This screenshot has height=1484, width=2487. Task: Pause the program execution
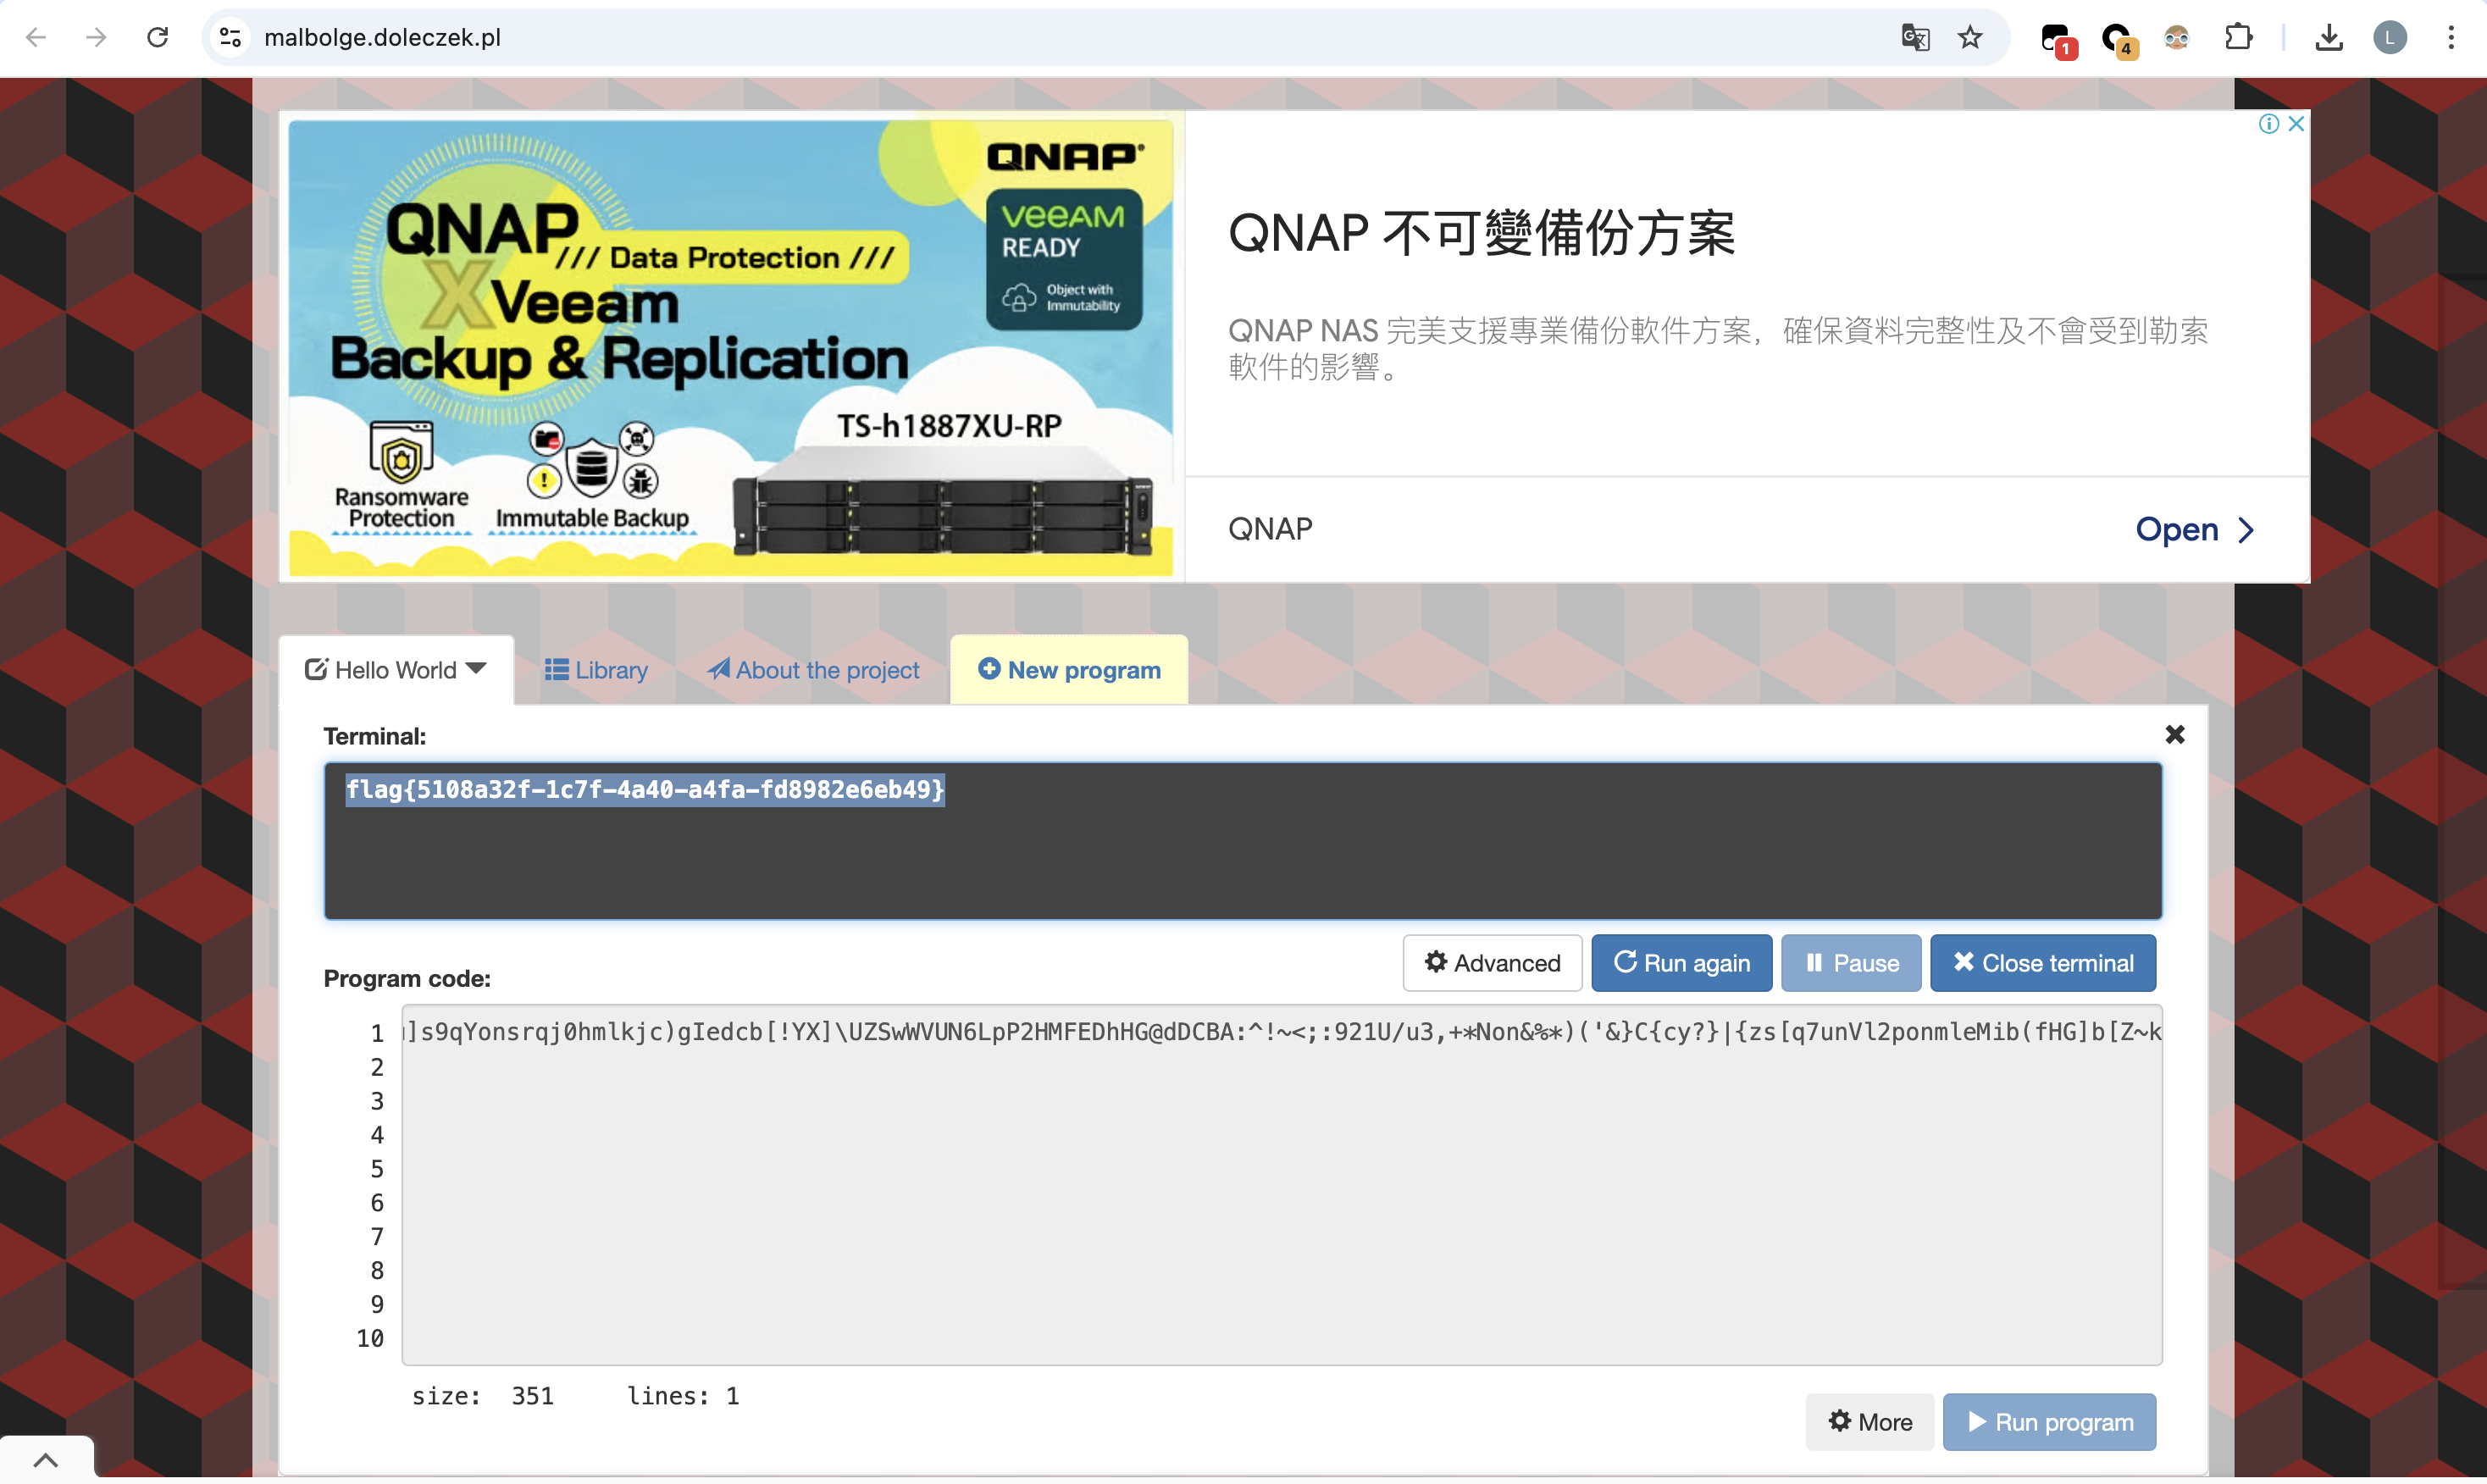pyautogui.click(x=1851, y=963)
